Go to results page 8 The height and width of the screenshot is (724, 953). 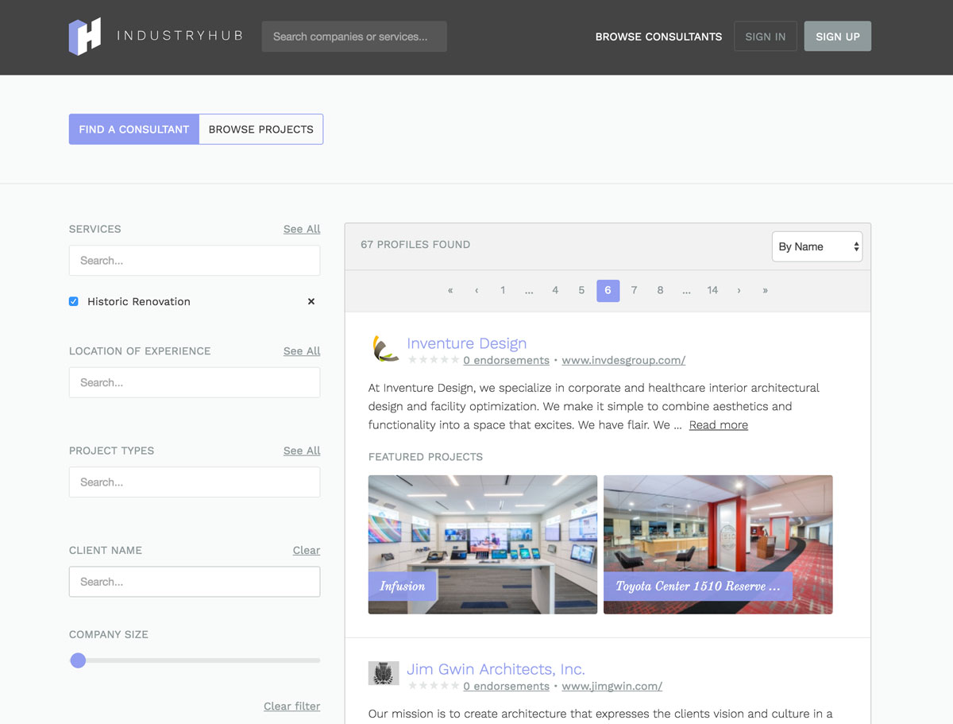pos(660,290)
